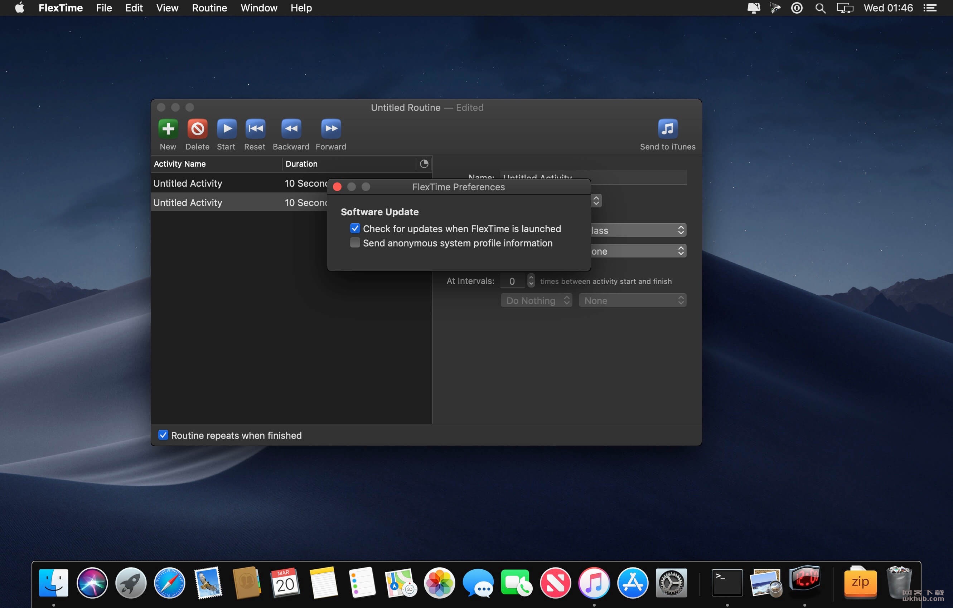Click the At Intervals number field
This screenshot has height=608, width=953.
tap(513, 281)
